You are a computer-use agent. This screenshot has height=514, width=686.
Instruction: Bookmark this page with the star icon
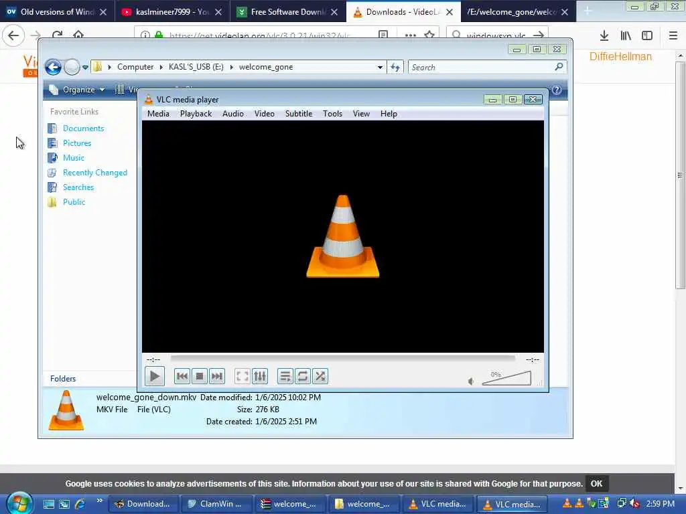coord(429,35)
